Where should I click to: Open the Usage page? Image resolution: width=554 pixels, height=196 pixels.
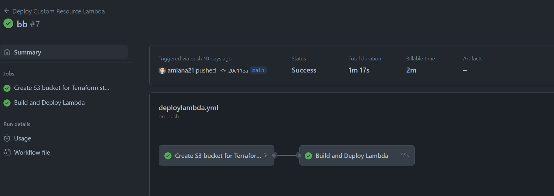pyautogui.click(x=22, y=138)
